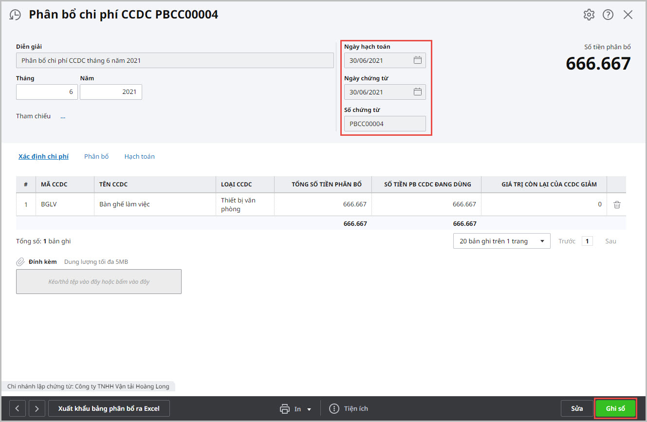Click the printer icon in bottom bar
The height and width of the screenshot is (422, 647).
pos(285,409)
